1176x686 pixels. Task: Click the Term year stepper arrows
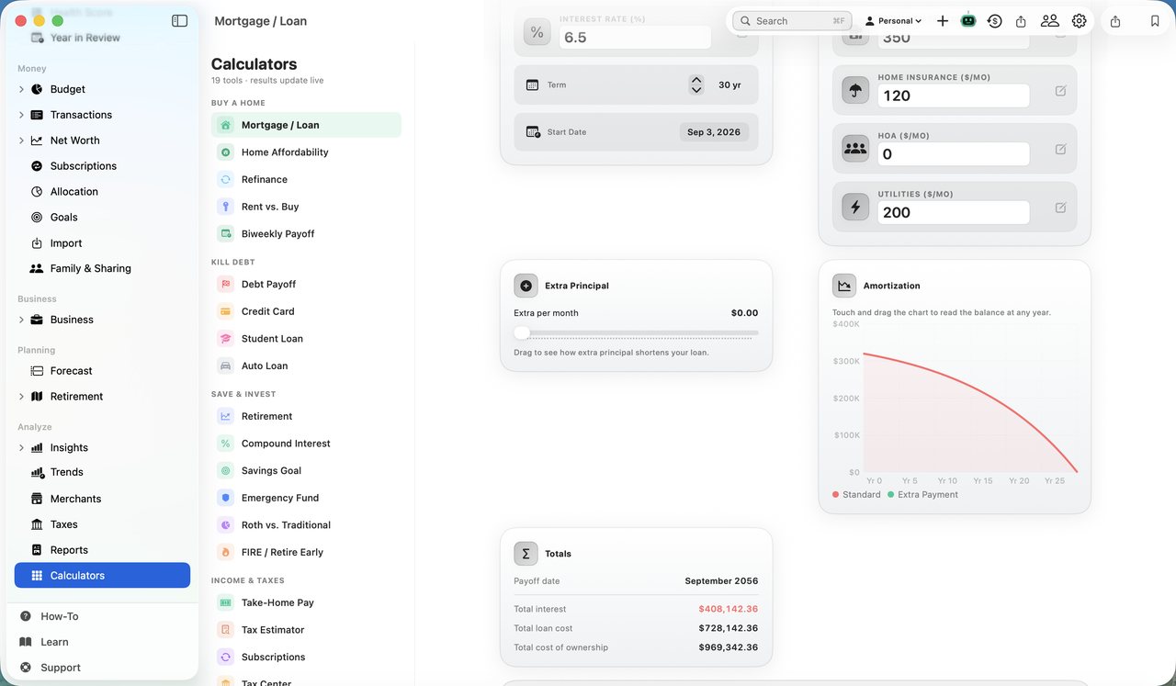tap(696, 84)
